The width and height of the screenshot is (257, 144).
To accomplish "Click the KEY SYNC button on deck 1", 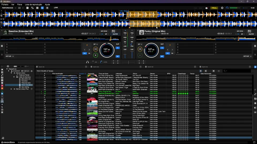I will (104, 31).
